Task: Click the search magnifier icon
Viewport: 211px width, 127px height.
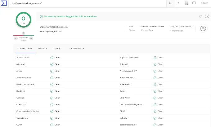Action: pos(170,3)
